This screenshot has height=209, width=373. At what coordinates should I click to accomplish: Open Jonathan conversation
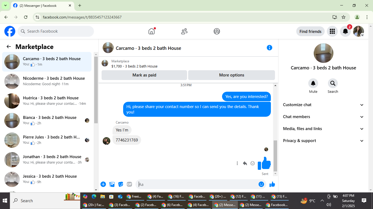click(47, 160)
